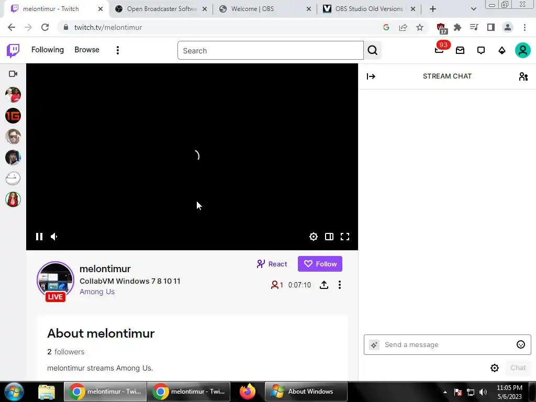536x402 pixels.
Task: Click the followed channels camera icon in sidebar
Action: (x=13, y=74)
